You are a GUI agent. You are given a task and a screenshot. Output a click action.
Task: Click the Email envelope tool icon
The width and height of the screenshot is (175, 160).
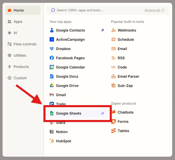(x=113, y=49)
